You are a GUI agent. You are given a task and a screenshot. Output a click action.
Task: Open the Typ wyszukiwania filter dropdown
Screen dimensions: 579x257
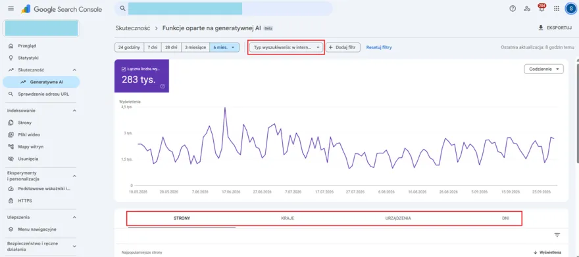(x=286, y=47)
